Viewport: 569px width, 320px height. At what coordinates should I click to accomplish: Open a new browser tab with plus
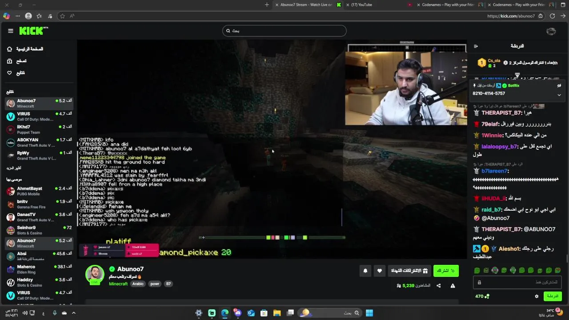click(x=267, y=5)
